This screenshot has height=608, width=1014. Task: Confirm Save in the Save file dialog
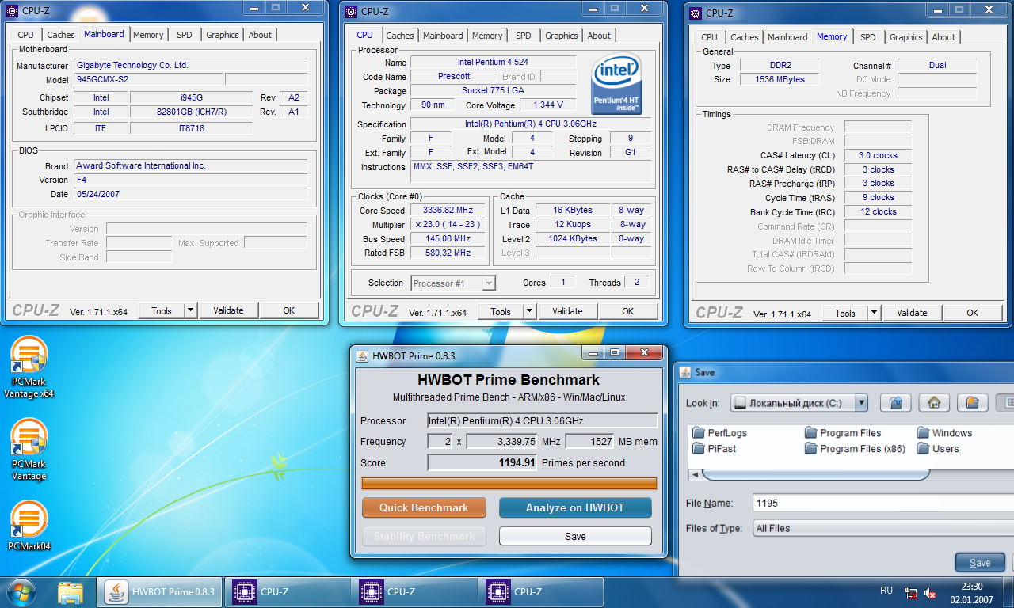[x=980, y=563]
